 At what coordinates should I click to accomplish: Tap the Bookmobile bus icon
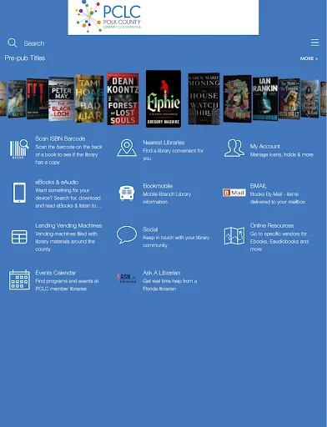point(127,193)
